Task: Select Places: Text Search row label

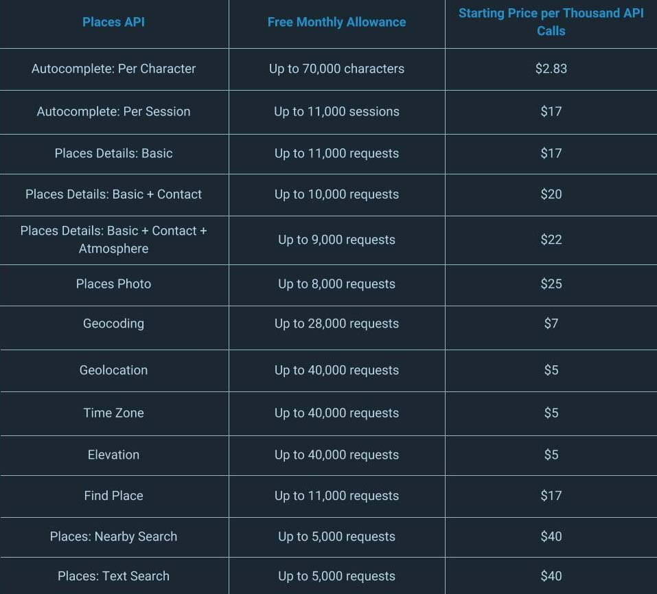Action: tap(113, 575)
